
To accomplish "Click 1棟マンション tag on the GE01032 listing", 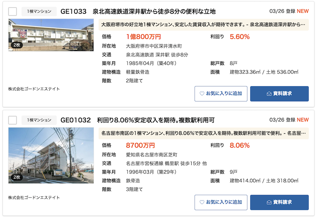I will (x=39, y=120).
